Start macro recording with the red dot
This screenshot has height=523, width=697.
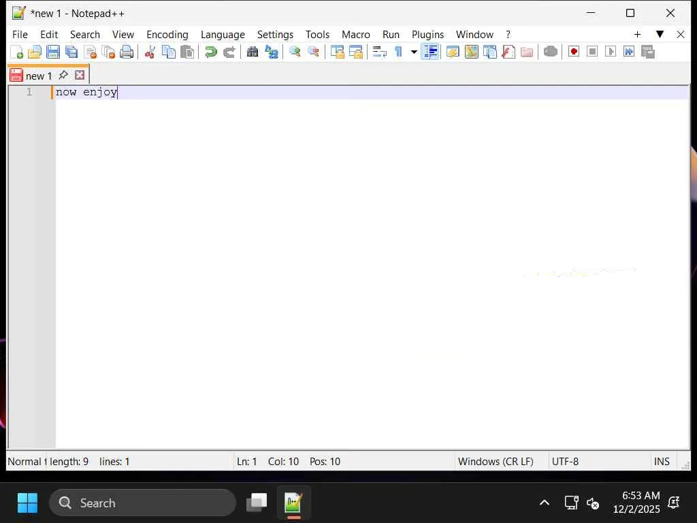(574, 52)
